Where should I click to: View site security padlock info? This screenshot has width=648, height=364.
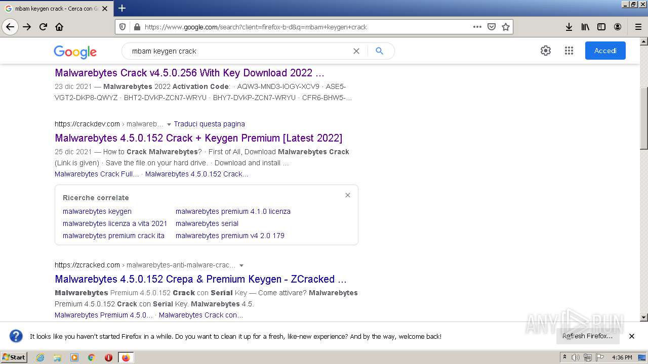(x=136, y=27)
